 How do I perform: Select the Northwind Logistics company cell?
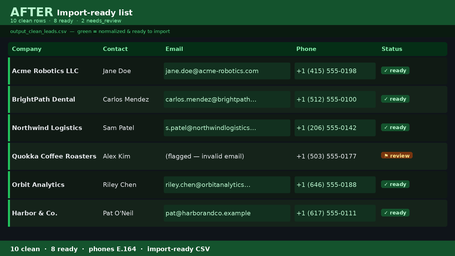[x=47, y=128]
